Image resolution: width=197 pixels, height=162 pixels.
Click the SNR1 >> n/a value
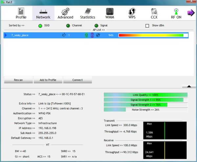tap(69, 157)
